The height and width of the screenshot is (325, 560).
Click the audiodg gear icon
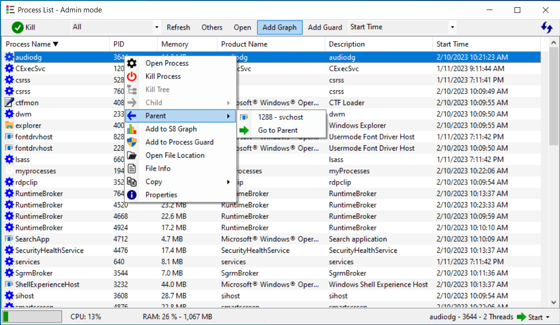click(9, 57)
